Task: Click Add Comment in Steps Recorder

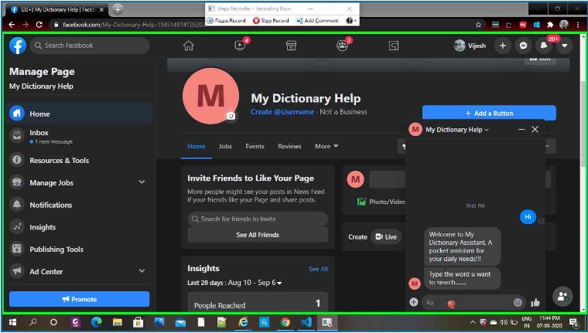Action: pyautogui.click(x=317, y=21)
